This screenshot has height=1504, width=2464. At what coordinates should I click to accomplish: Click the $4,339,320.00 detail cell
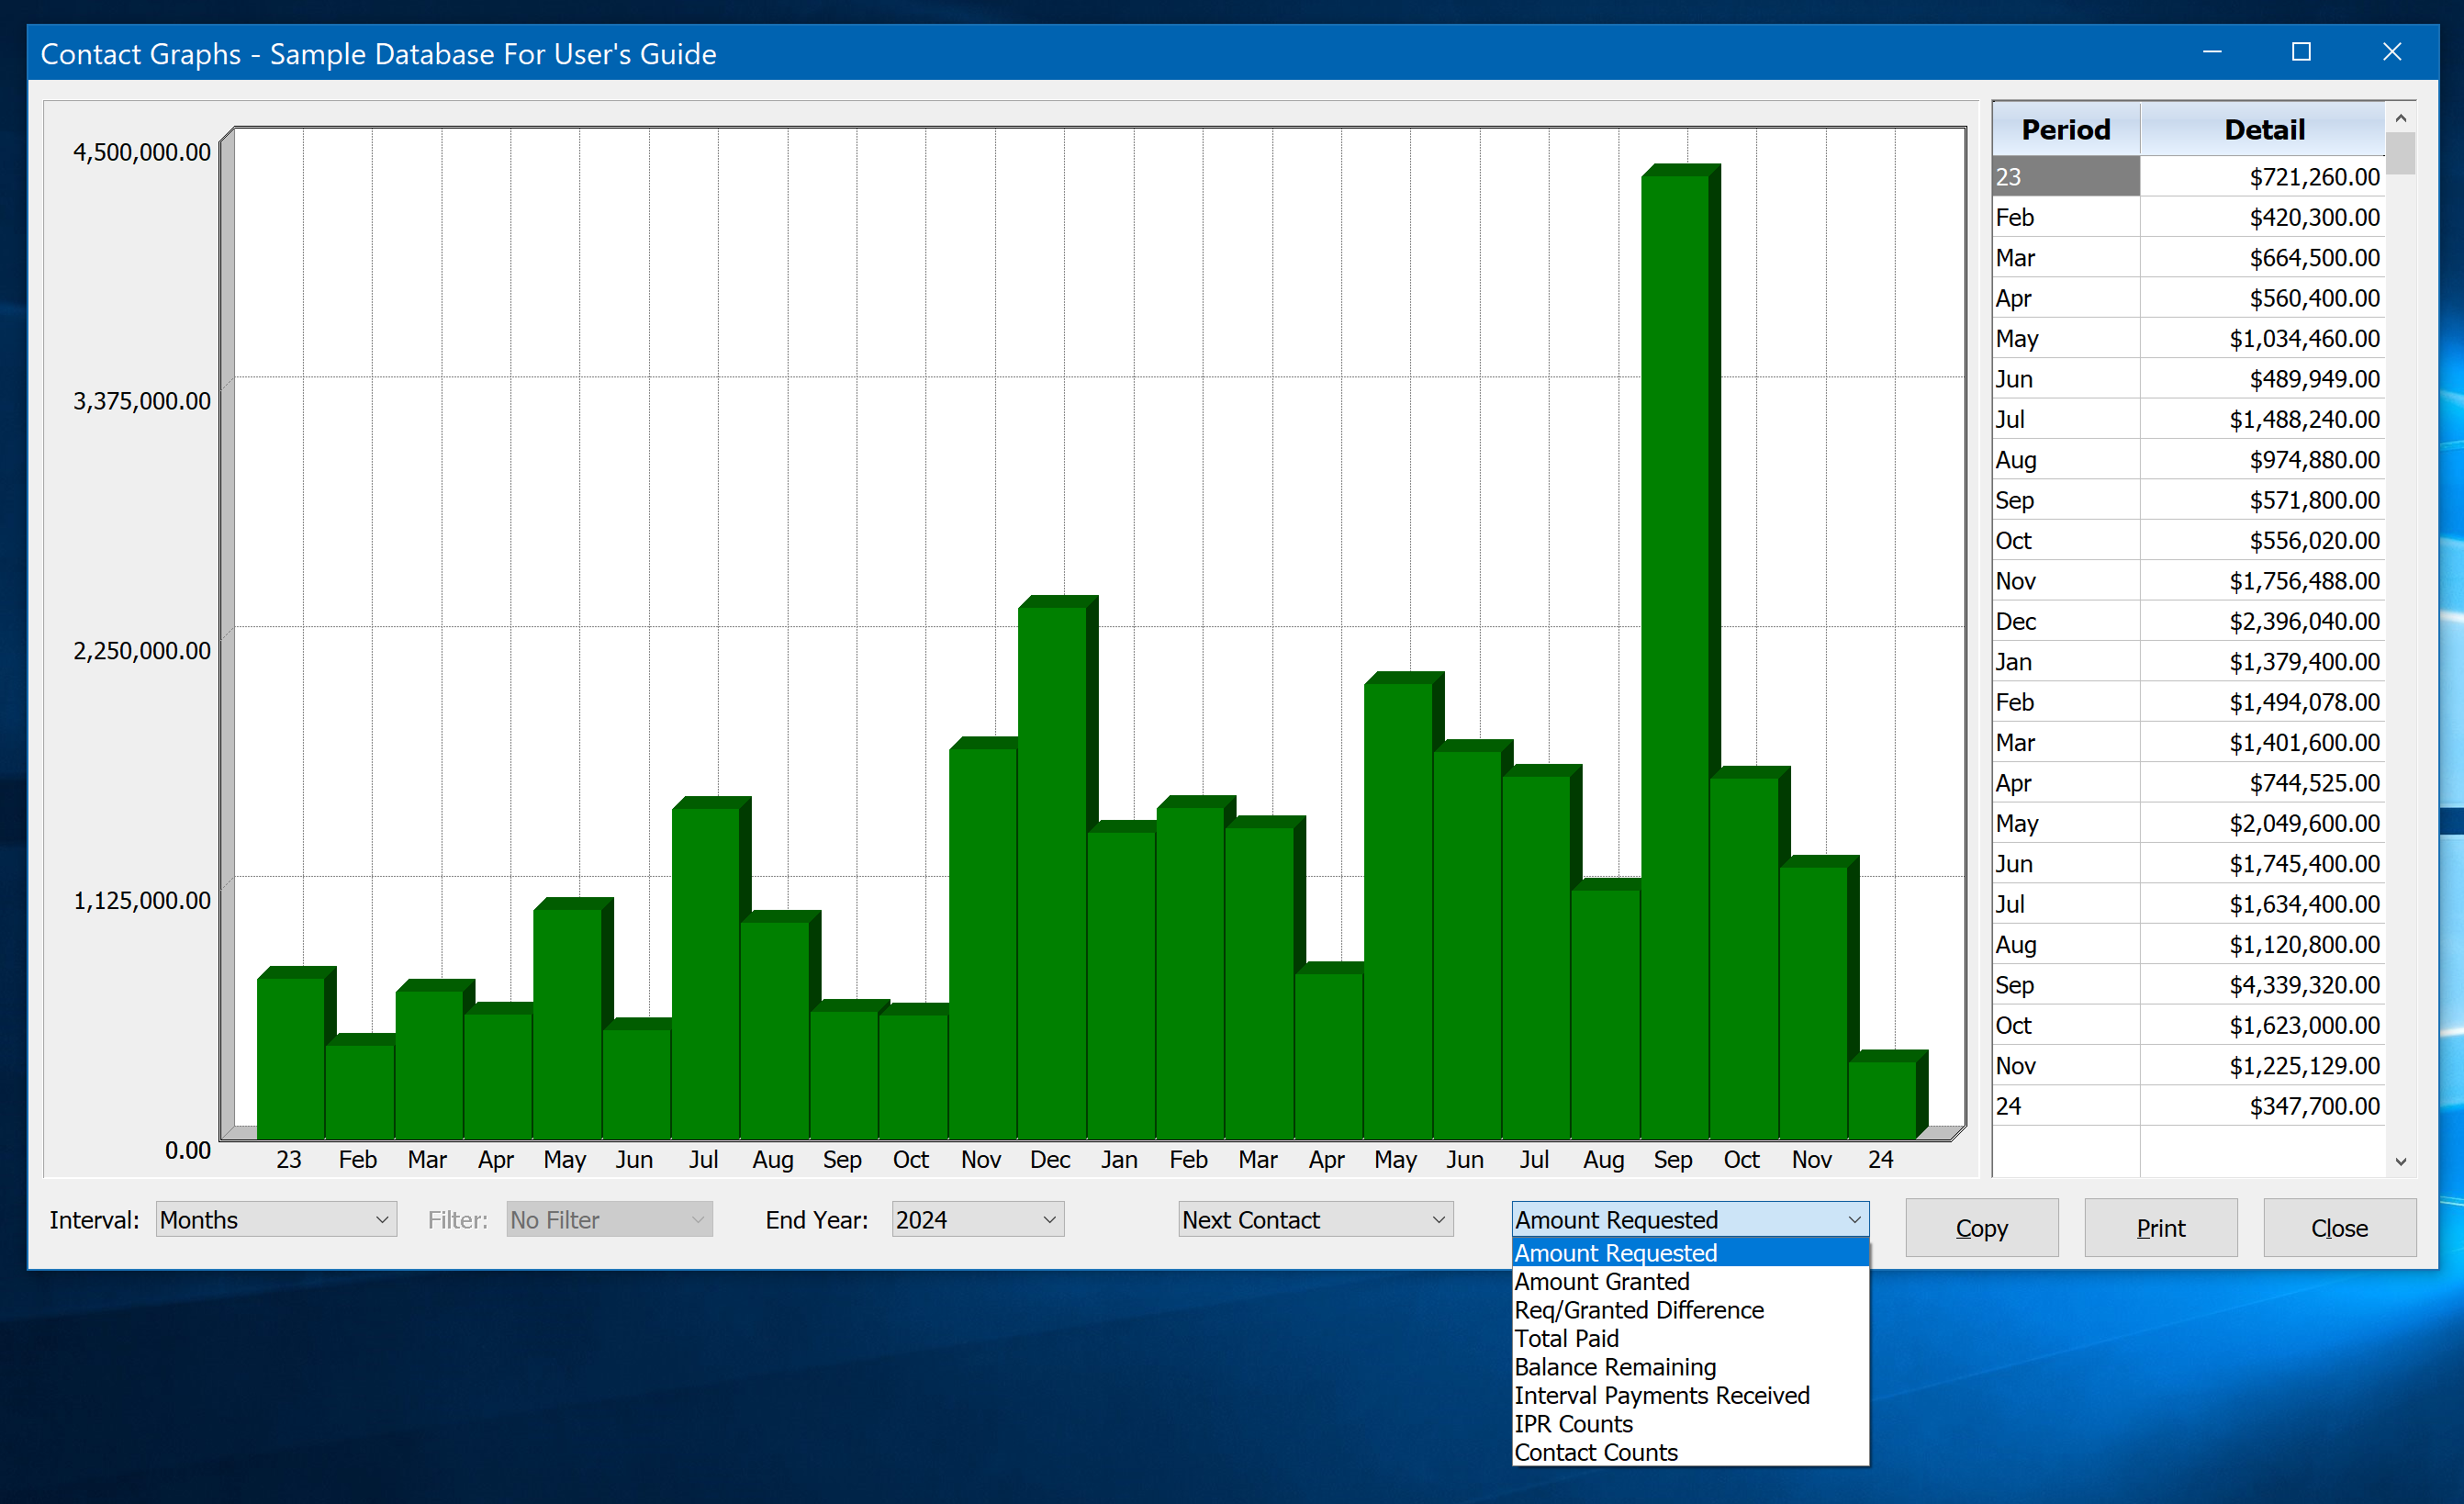click(x=2263, y=985)
